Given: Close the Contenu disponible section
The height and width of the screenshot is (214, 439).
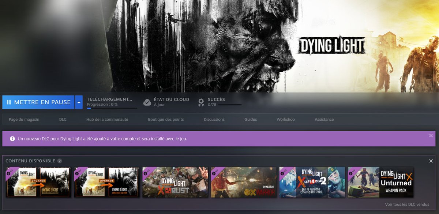Looking at the screenshot, I should (431, 161).
